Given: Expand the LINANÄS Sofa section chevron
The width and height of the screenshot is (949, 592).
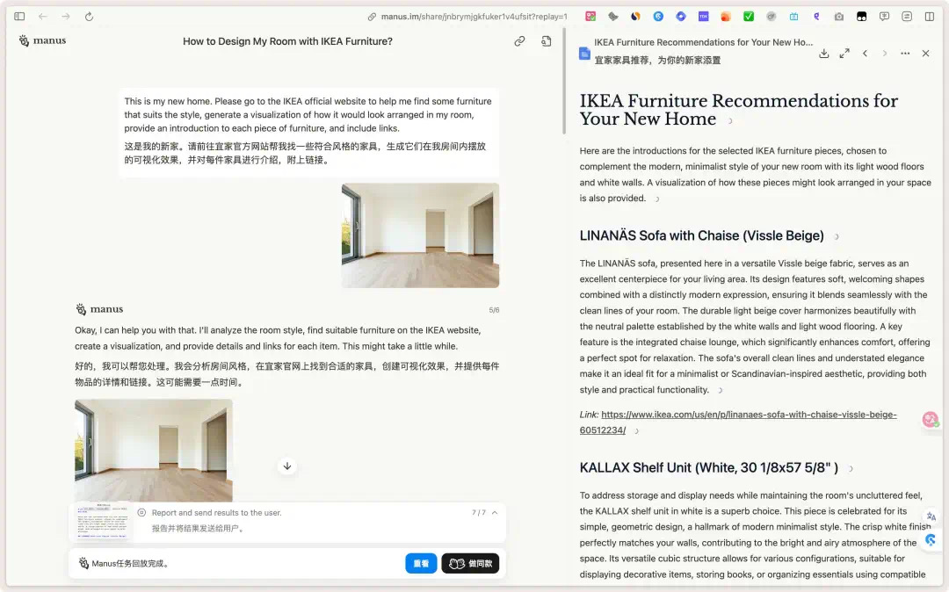Looking at the screenshot, I should click(835, 235).
